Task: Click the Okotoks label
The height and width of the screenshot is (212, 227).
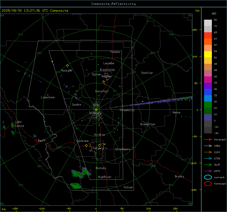Action: pos(101,168)
